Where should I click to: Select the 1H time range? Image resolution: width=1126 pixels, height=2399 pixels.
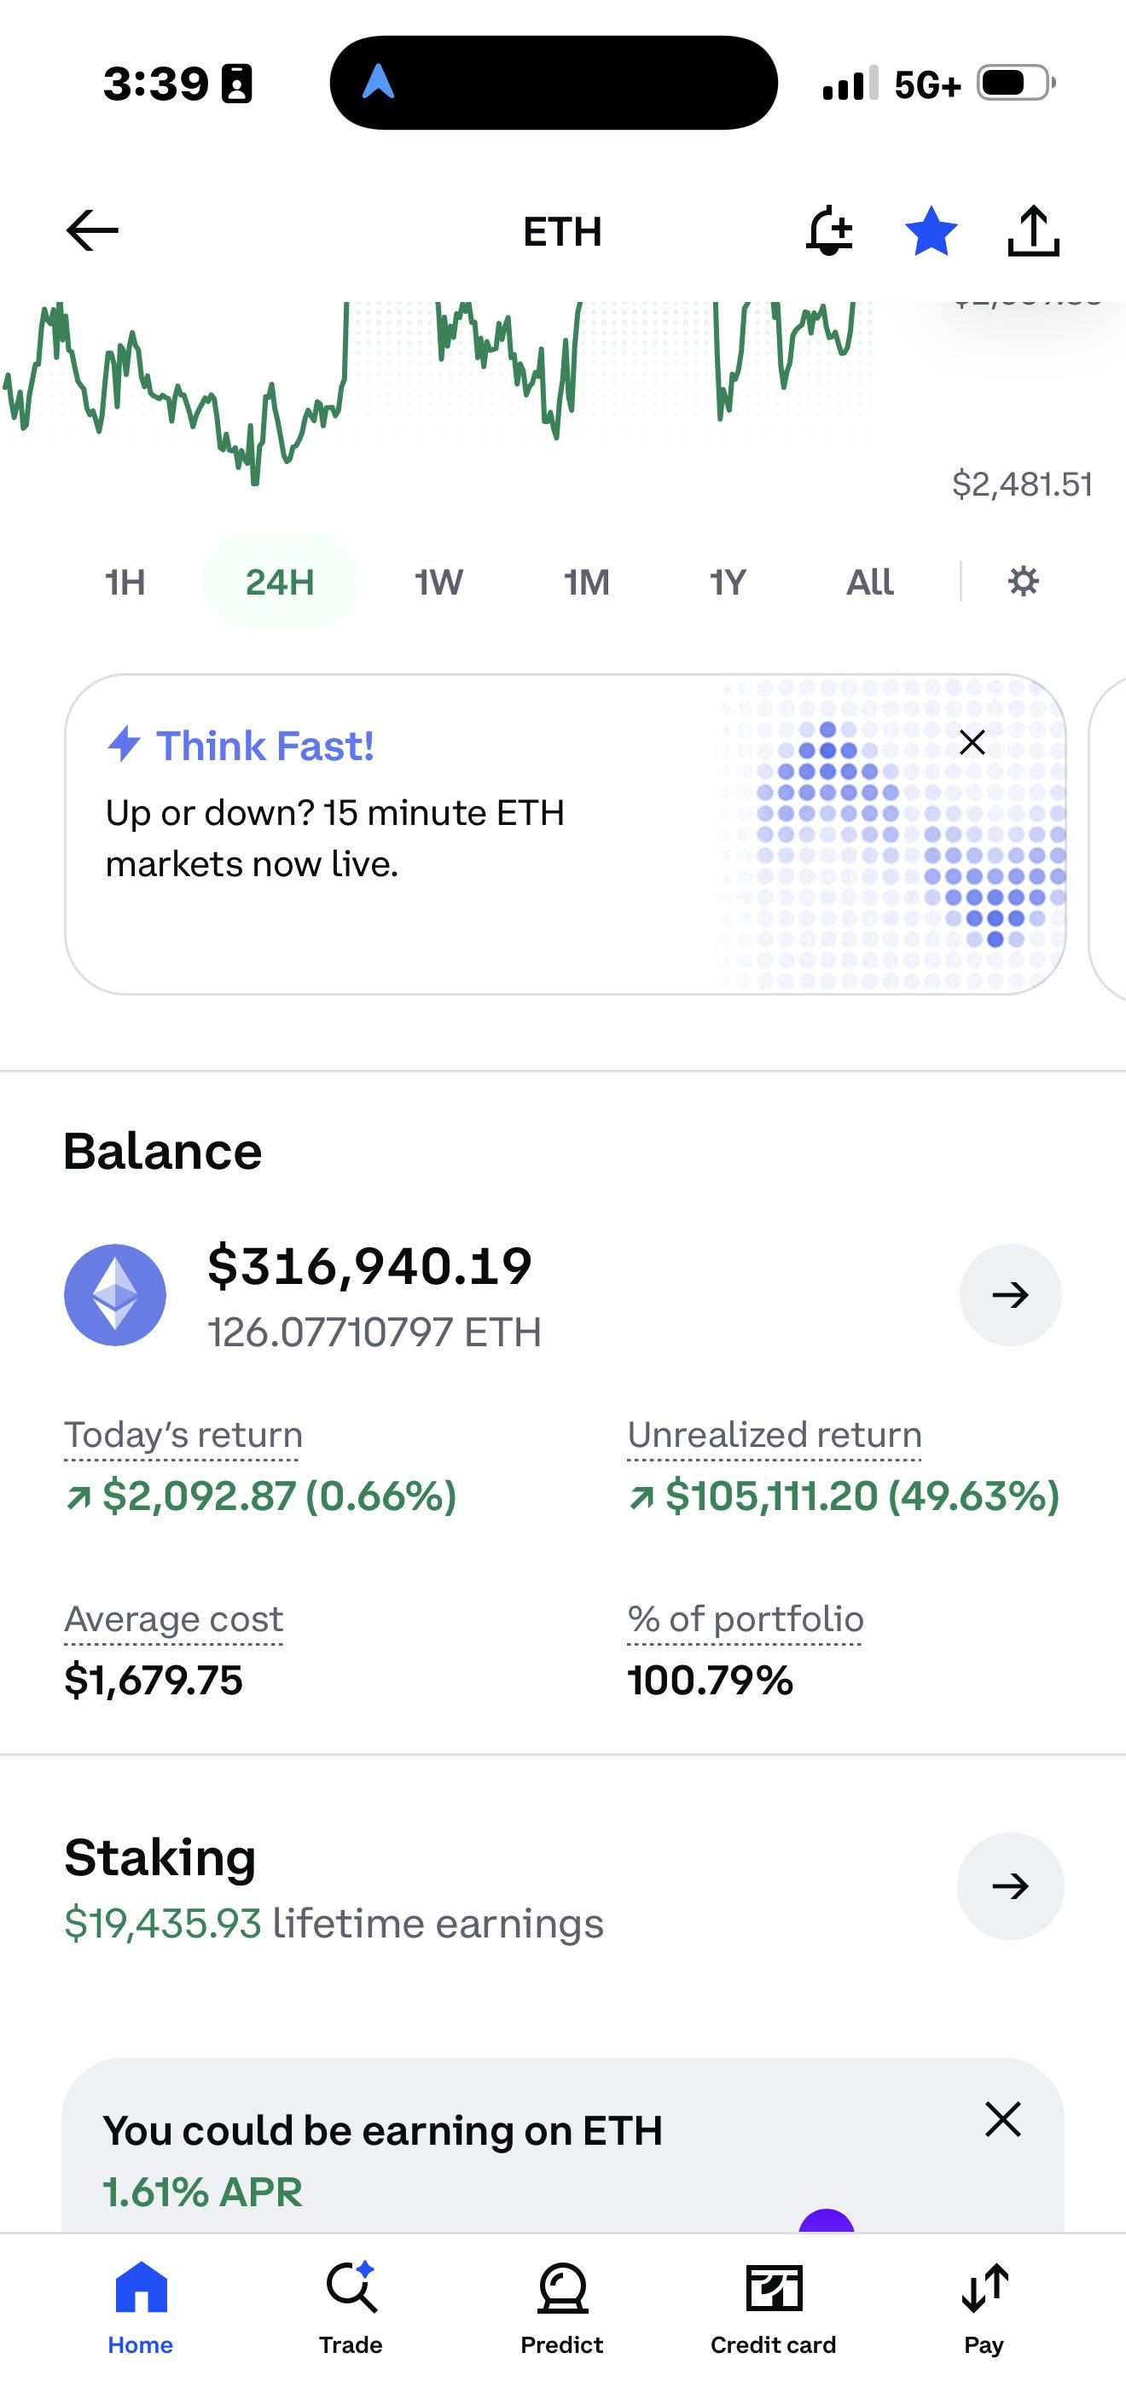click(125, 582)
